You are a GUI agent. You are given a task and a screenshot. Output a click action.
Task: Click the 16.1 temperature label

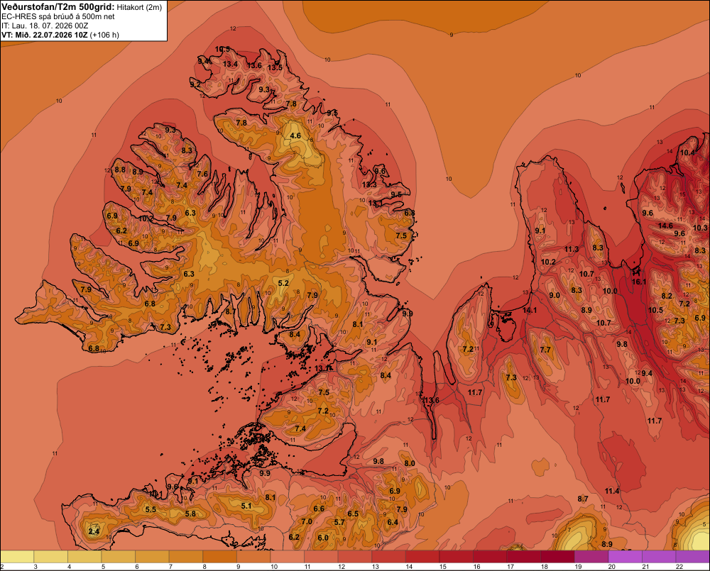pyautogui.click(x=639, y=282)
